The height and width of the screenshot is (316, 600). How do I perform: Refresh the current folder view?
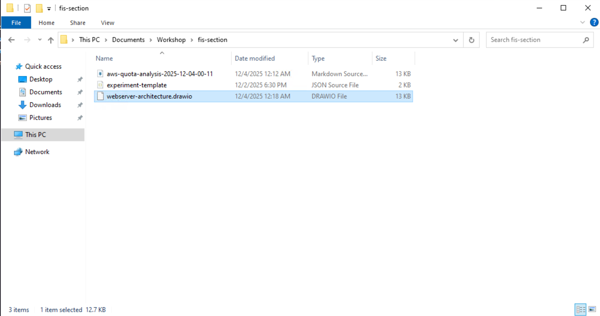471,40
